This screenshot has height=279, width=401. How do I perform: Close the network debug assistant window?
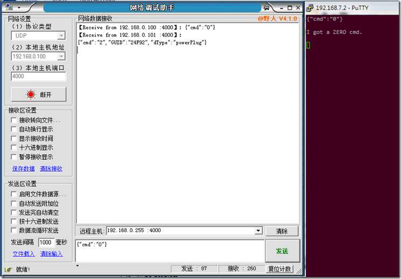click(298, 8)
